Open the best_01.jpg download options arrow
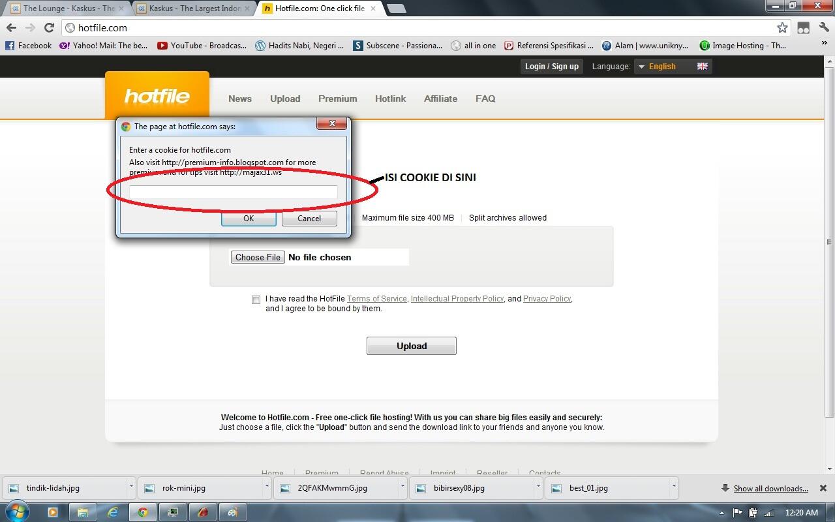This screenshot has height=522, width=835. [674, 487]
